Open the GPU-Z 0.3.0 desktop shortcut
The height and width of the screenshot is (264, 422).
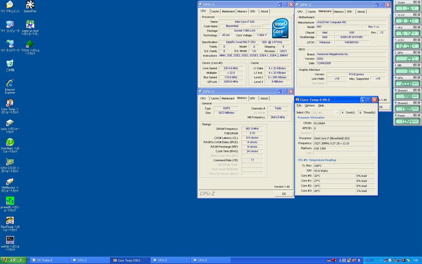(x=10, y=162)
